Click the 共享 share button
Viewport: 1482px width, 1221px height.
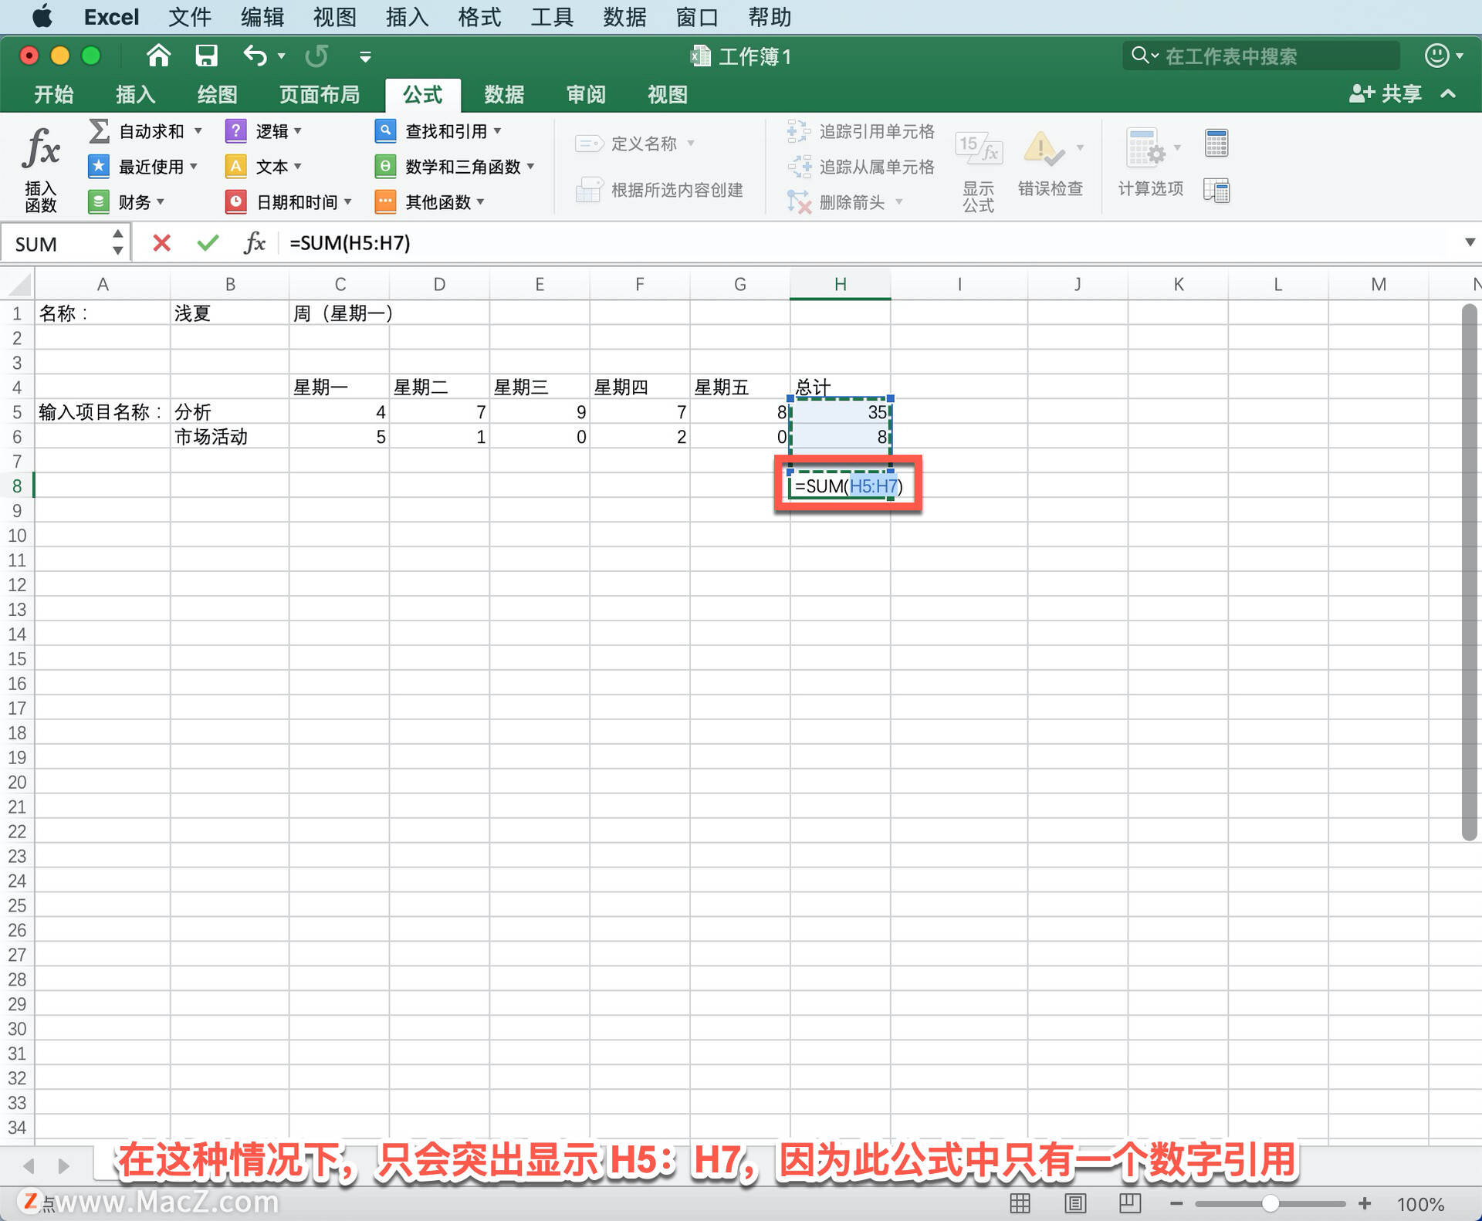click(1386, 93)
